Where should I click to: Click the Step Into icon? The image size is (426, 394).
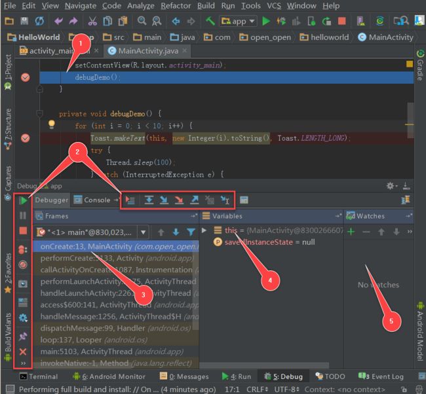click(164, 200)
